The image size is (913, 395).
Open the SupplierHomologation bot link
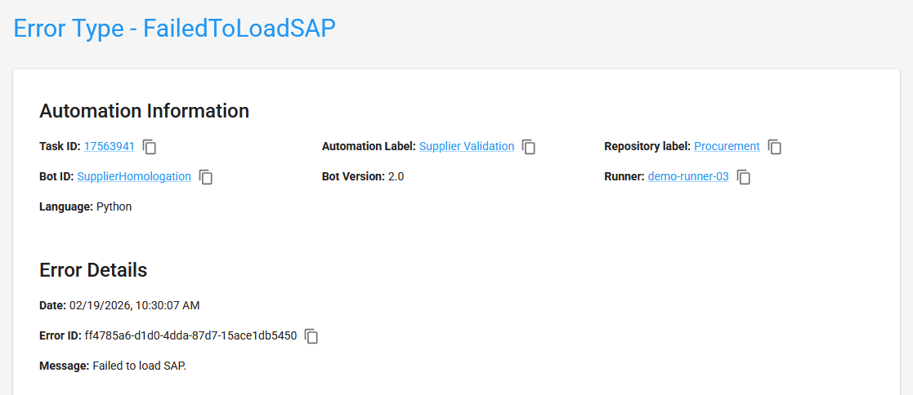[134, 176]
